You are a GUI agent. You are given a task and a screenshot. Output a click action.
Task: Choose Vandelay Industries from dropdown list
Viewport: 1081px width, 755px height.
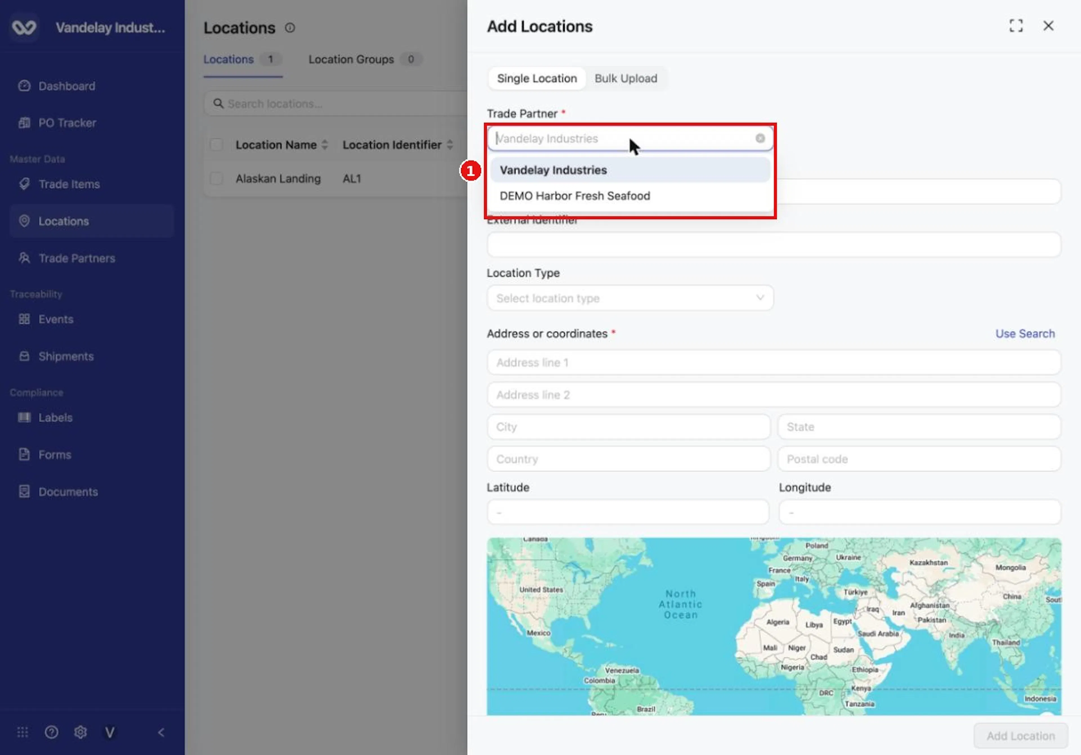[630, 170]
